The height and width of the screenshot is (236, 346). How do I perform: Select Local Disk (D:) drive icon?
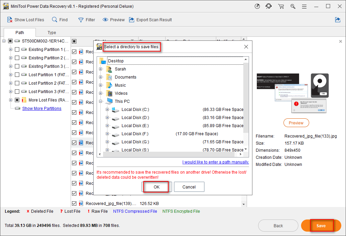point(116,118)
